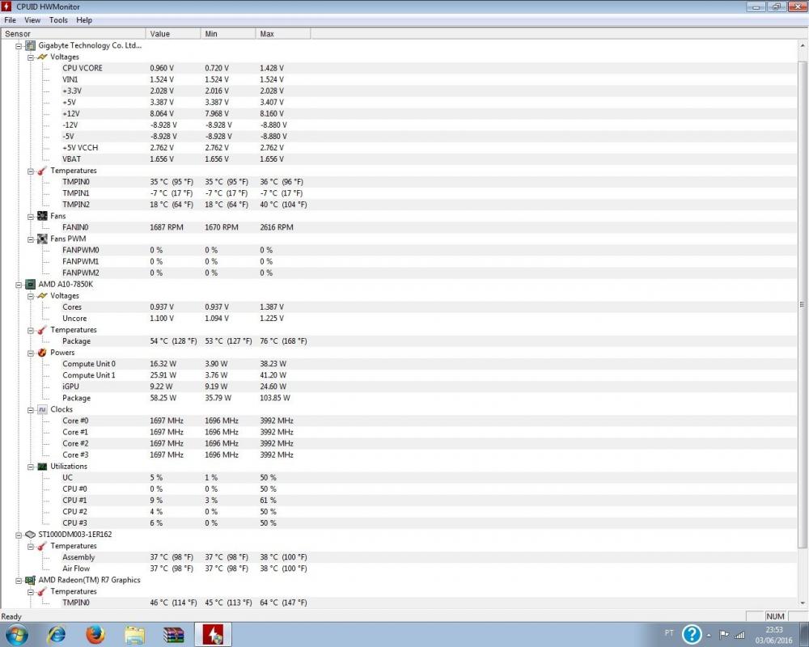809x647 pixels.
Task: Click the Clocks category icon
Action: (42, 409)
